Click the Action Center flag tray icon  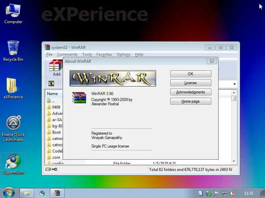pyautogui.click(x=217, y=193)
